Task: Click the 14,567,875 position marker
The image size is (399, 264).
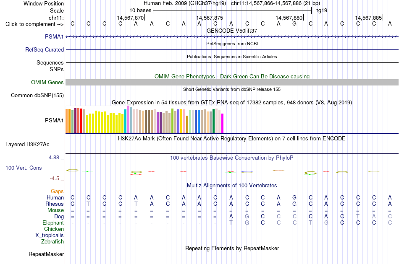Action: tap(210, 18)
